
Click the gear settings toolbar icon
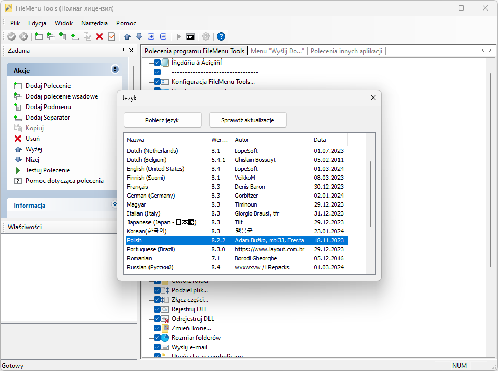pos(206,36)
